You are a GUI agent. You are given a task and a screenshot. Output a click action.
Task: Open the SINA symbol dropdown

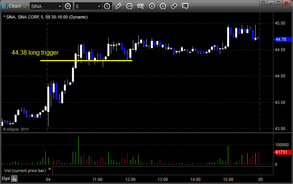pos(60,6)
